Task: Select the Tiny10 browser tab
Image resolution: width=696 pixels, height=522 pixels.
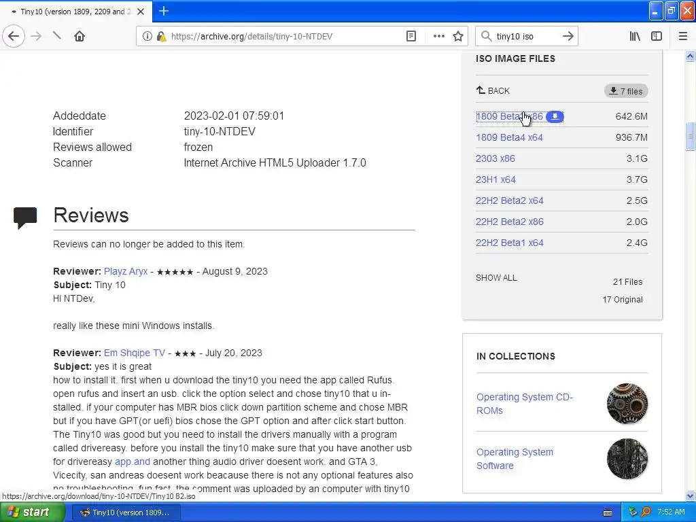Action: pyautogui.click(x=76, y=12)
